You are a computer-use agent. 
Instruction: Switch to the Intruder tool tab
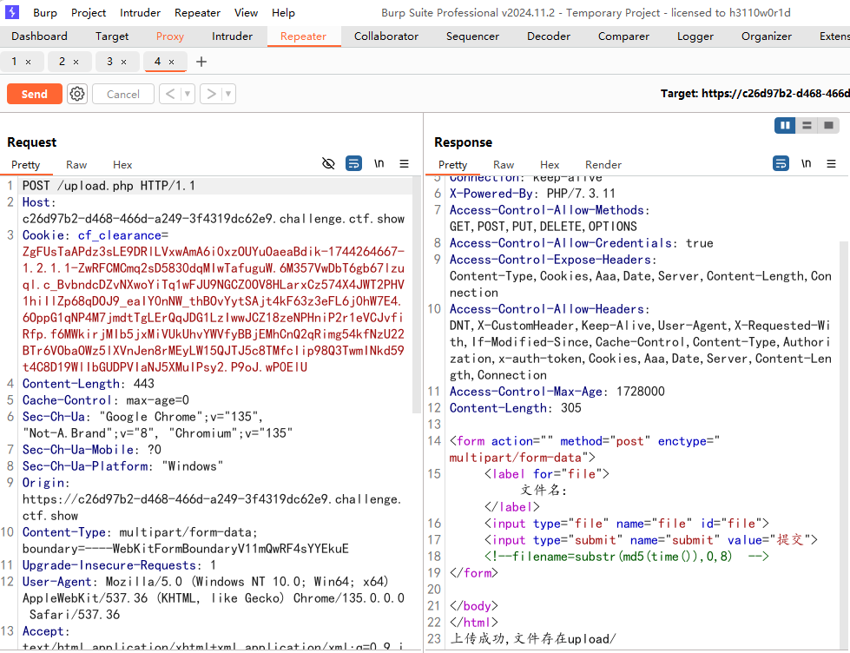pyautogui.click(x=232, y=36)
